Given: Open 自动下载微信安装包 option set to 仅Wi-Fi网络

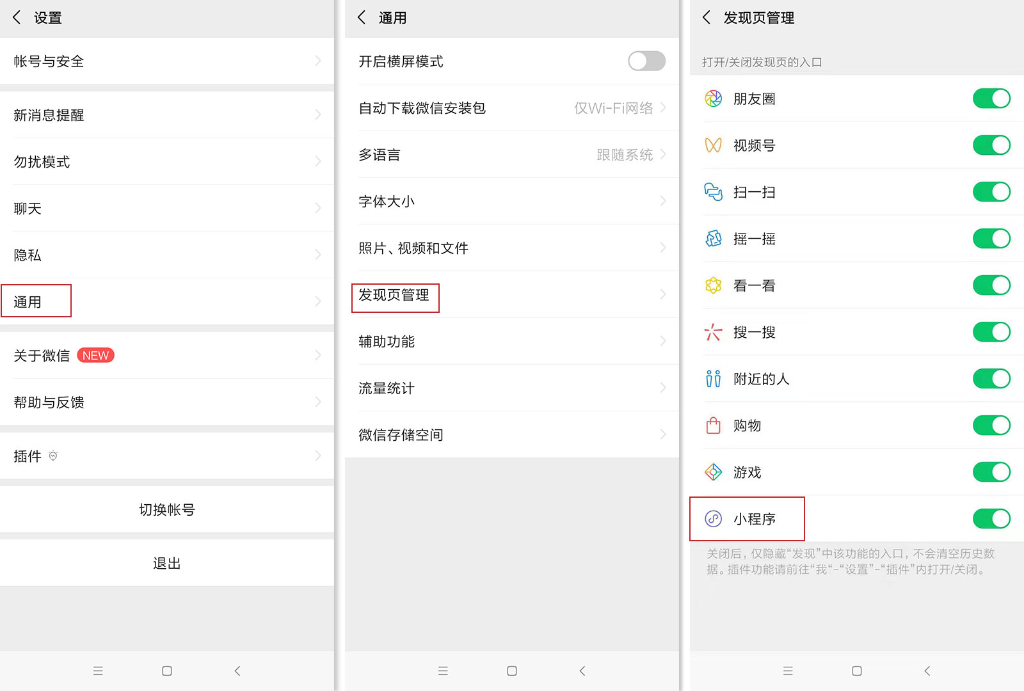Looking at the screenshot, I should point(512,108).
